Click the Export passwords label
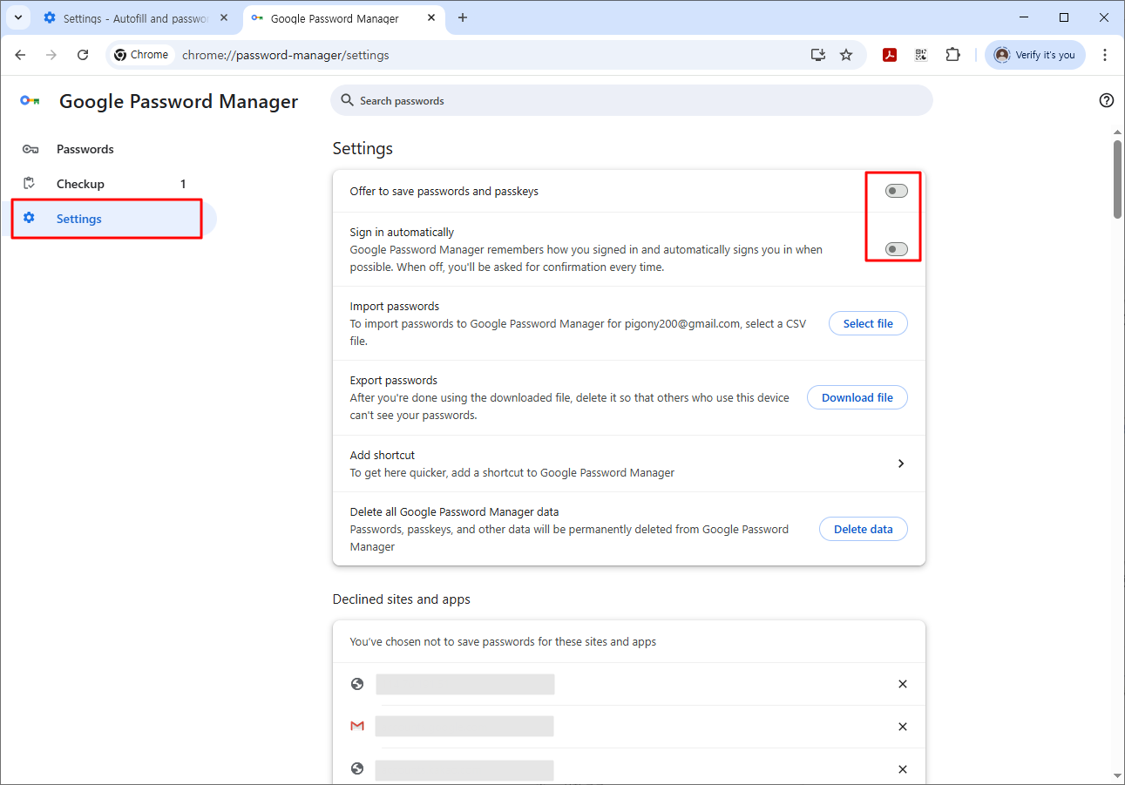 394,381
